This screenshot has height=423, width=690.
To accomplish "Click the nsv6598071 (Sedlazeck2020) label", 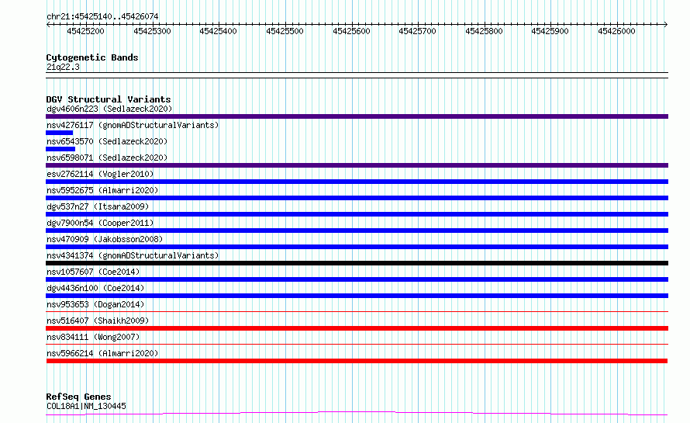I will point(107,158).
